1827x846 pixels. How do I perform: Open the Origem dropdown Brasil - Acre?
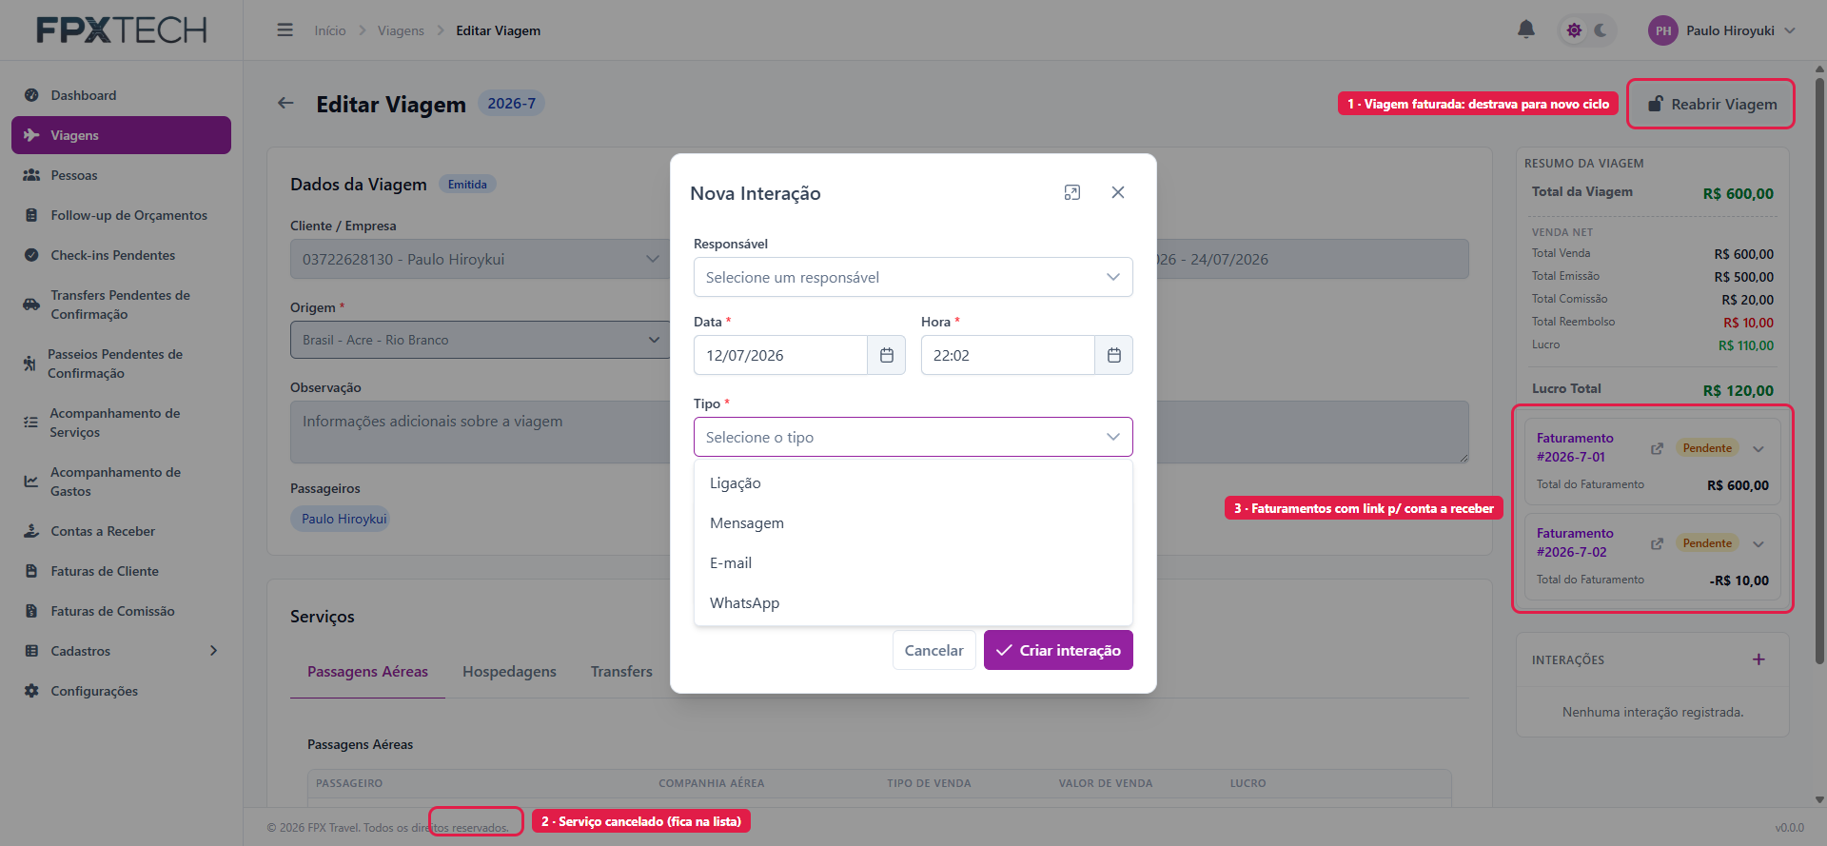[x=480, y=340]
